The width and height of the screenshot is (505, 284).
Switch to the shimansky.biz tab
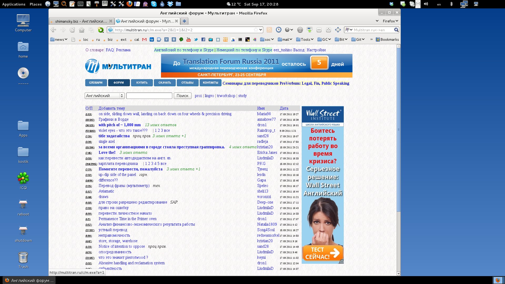pos(80,21)
